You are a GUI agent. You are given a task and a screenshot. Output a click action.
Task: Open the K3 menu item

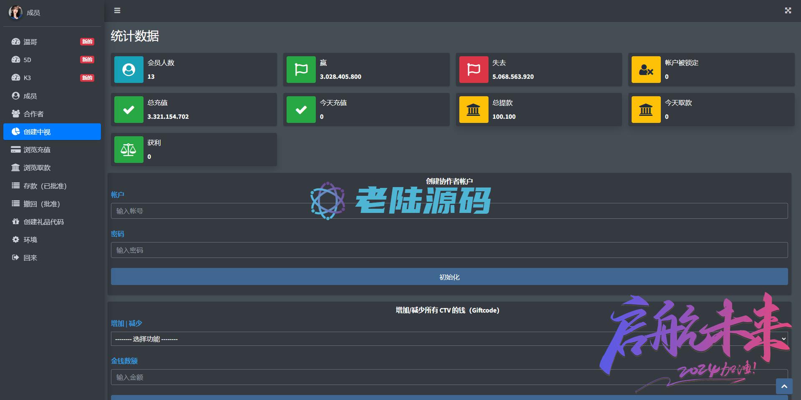tap(52, 77)
